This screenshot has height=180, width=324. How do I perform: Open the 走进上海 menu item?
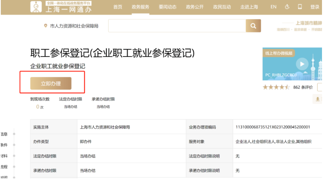point(249,7)
